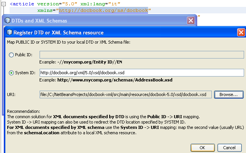Click the Register DTD dialog cube icon
This screenshot has width=246, height=153.
9,32
